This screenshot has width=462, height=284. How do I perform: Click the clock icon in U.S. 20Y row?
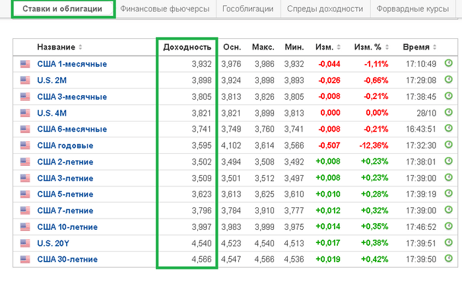449,243
